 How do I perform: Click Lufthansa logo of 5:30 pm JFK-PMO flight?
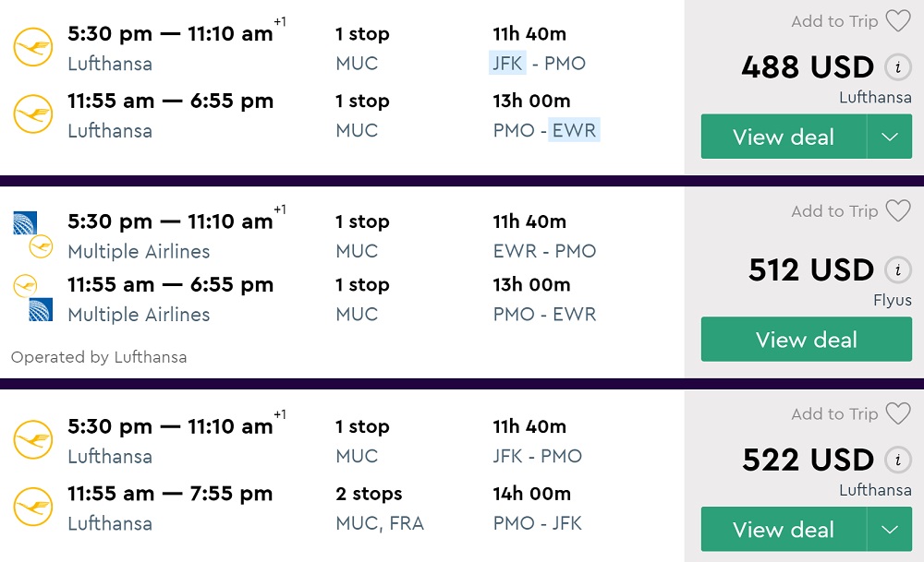pos(33,48)
